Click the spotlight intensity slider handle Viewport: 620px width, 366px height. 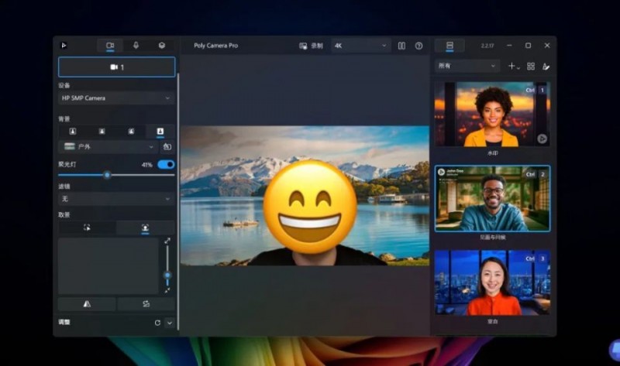pos(107,175)
